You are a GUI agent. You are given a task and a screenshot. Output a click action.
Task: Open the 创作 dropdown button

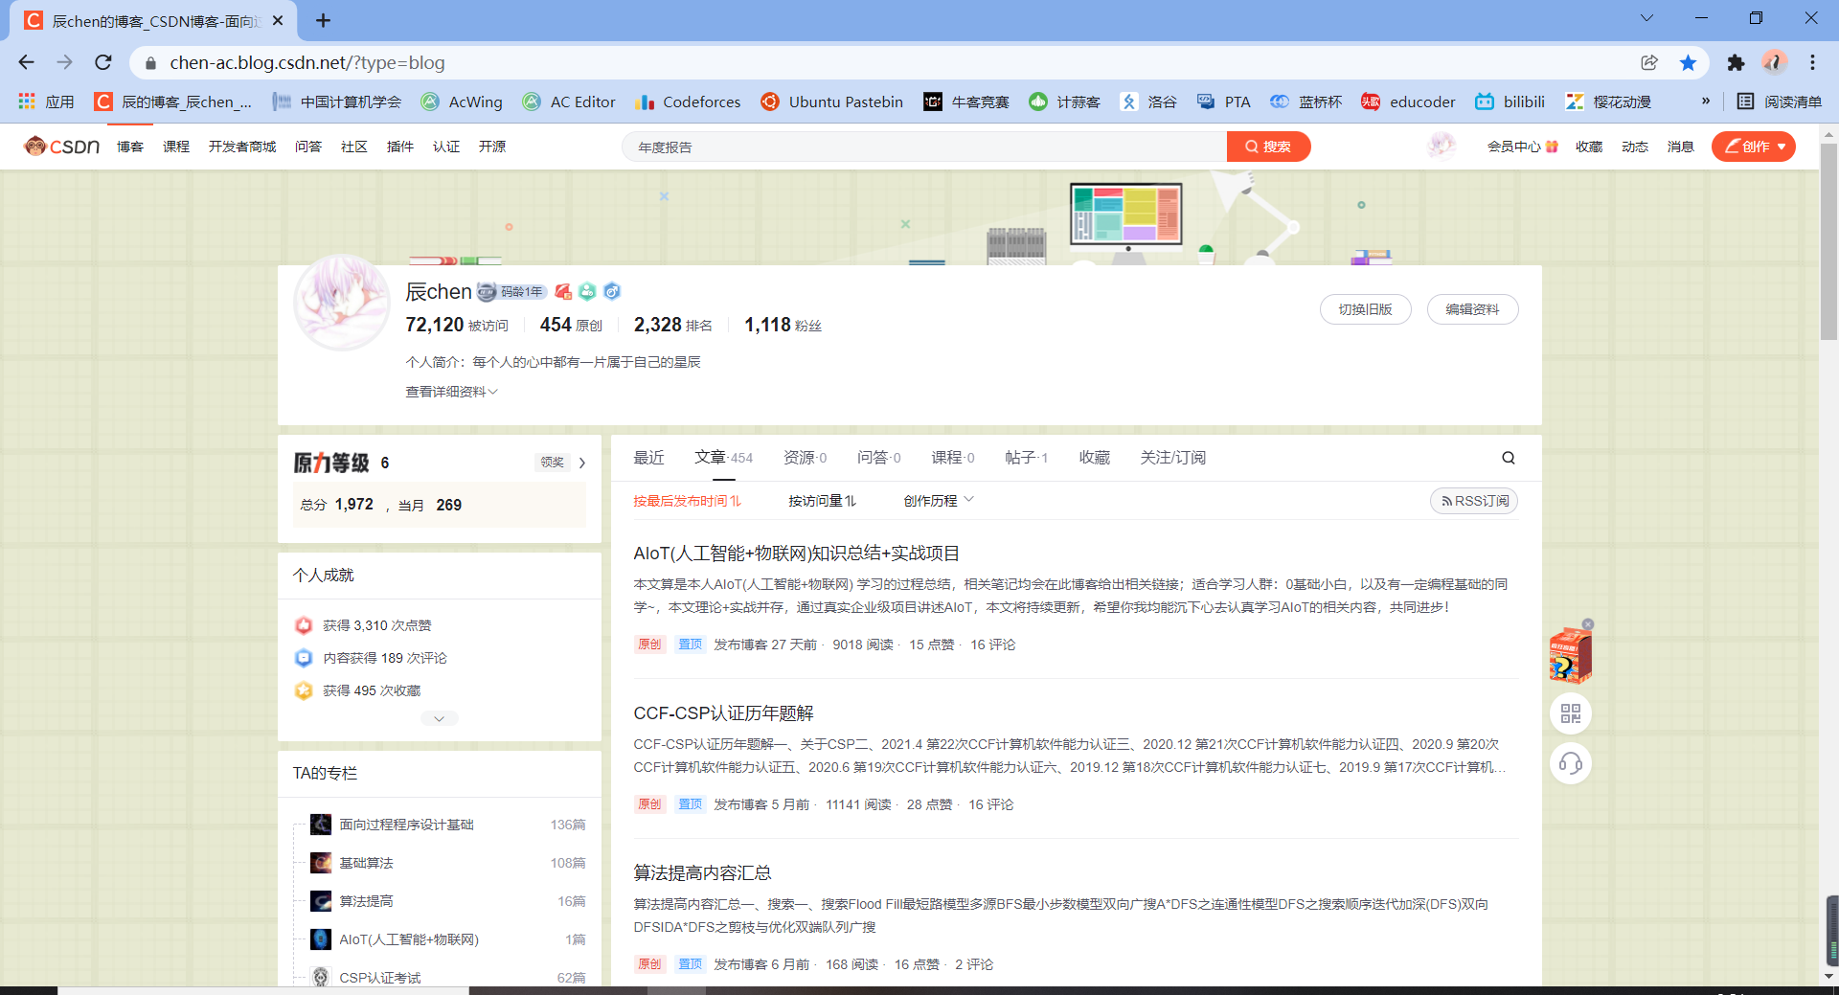(1754, 147)
